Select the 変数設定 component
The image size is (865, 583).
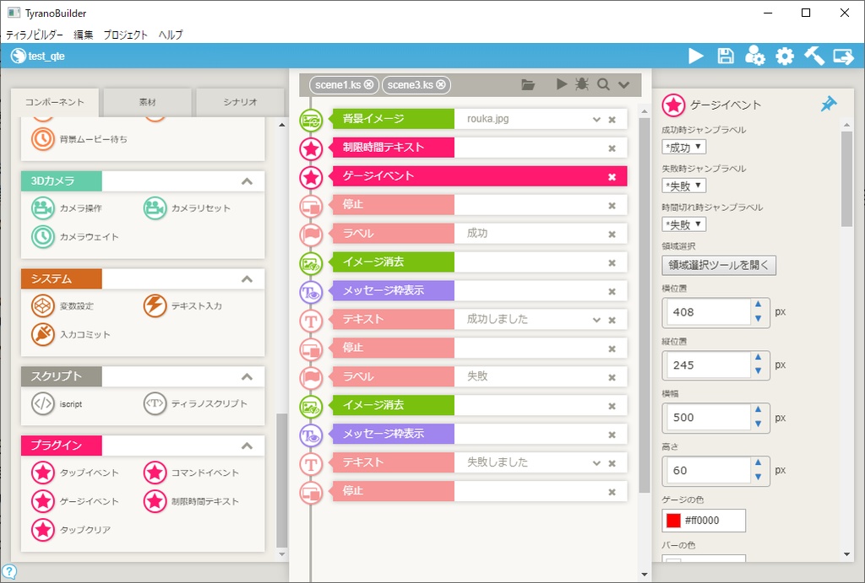[x=63, y=305]
